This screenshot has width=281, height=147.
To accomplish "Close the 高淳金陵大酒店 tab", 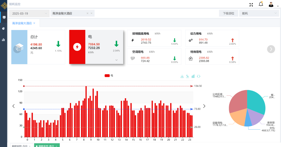I will pos(34,23).
